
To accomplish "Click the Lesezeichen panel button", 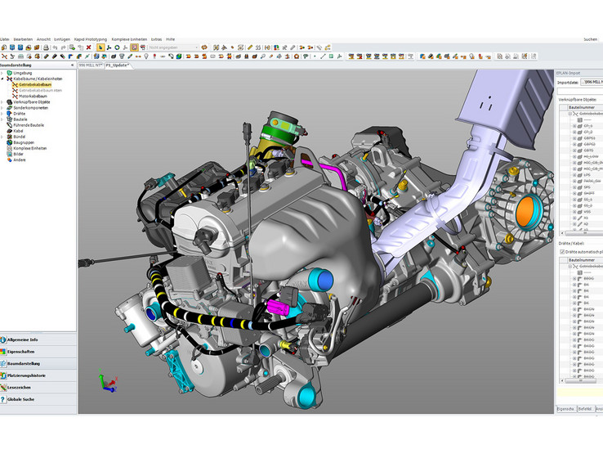I will pyautogui.click(x=38, y=388).
